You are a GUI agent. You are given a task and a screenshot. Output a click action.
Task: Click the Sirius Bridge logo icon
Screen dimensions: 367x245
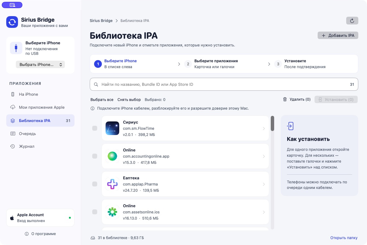tap(12, 22)
